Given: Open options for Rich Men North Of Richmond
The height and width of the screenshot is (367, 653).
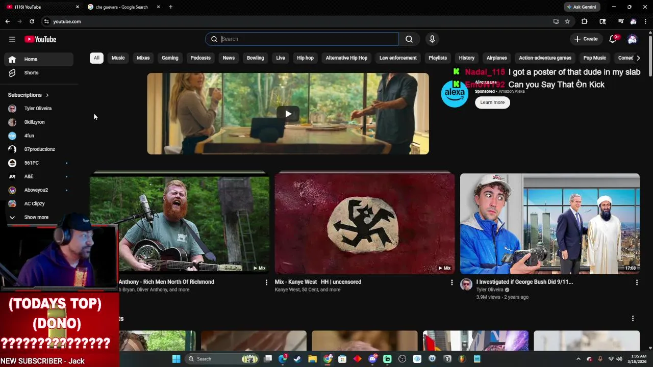Looking at the screenshot, I should [x=266, y=282].
